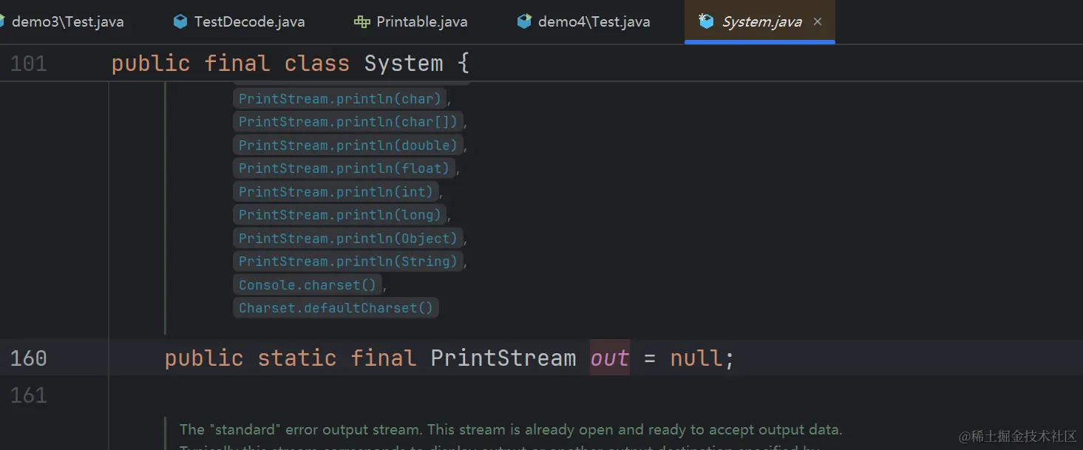Switch to the demo4\Test.java tab
The image size is (1083, 450).
coord(584,21)
